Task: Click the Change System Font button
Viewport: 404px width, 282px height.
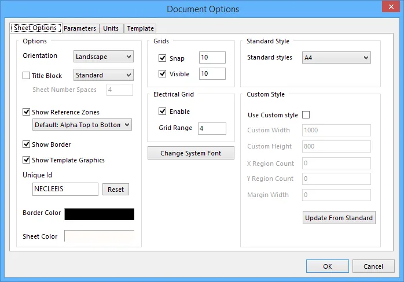Action: point(191,153)
